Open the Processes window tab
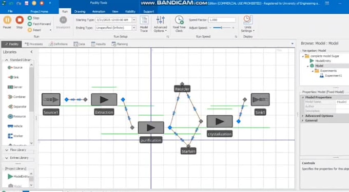 [33, 44]
